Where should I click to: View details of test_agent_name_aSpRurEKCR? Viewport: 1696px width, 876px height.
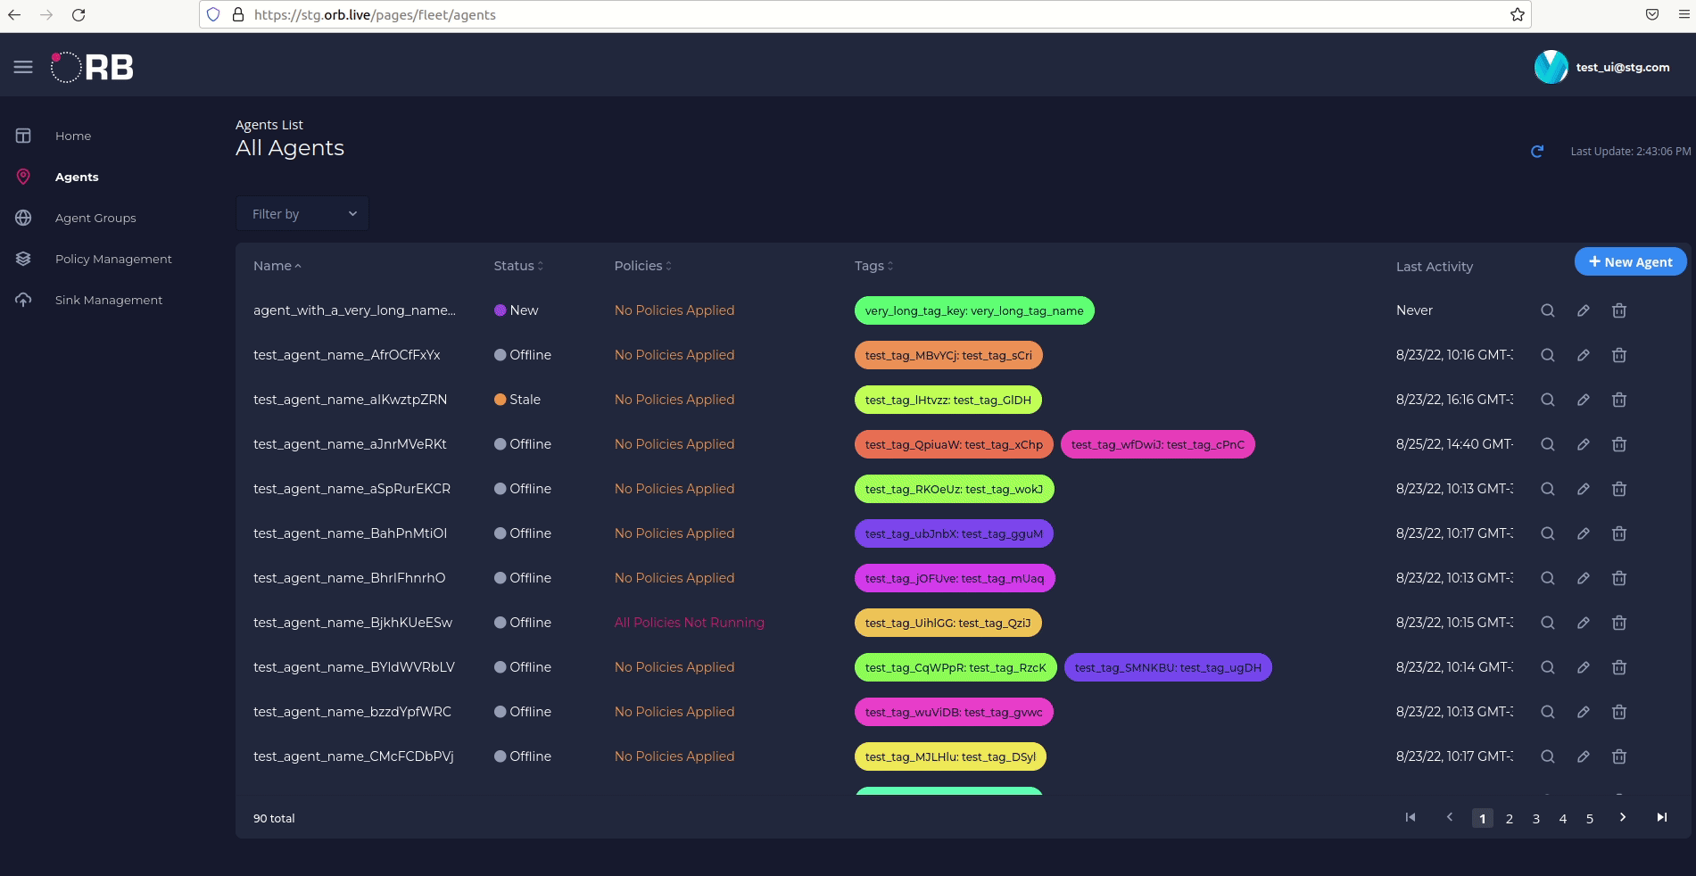[x=1548, y=489]
